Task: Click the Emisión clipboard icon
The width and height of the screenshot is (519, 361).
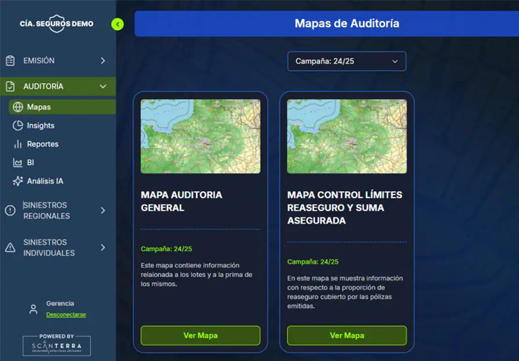Action: pos(10,61)
